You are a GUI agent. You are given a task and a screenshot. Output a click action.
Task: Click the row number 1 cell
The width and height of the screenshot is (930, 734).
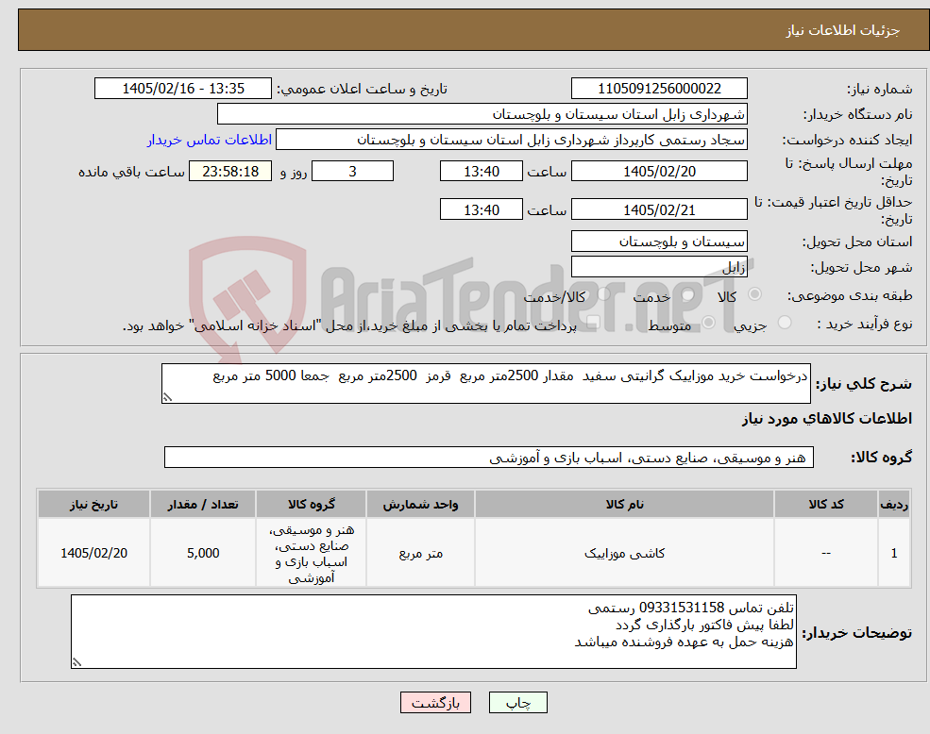tap(894, 553)
